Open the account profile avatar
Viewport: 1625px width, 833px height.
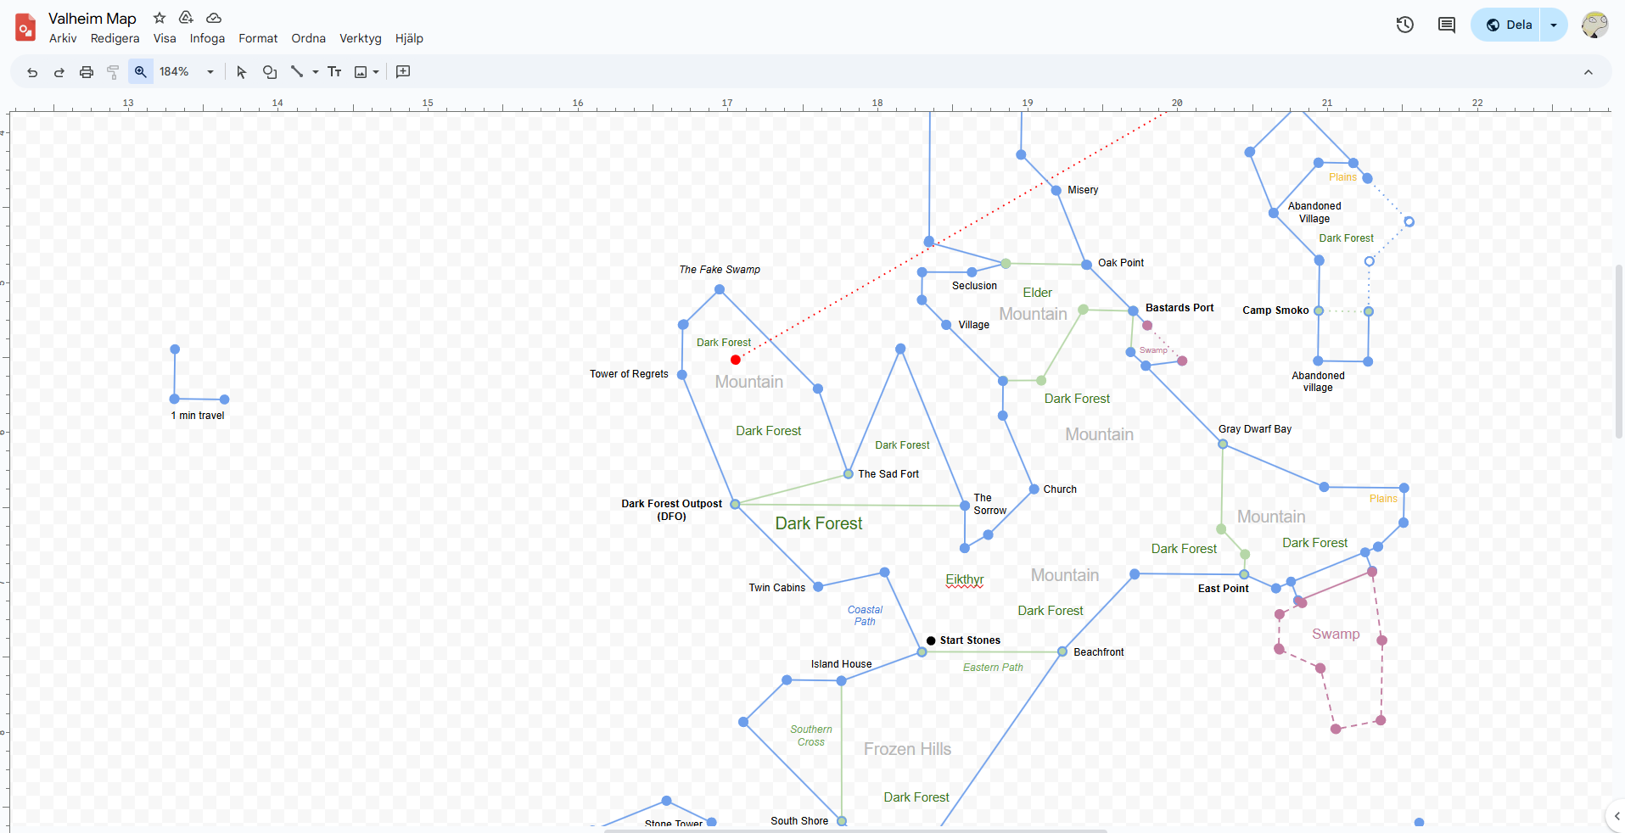coord(1595,25)
